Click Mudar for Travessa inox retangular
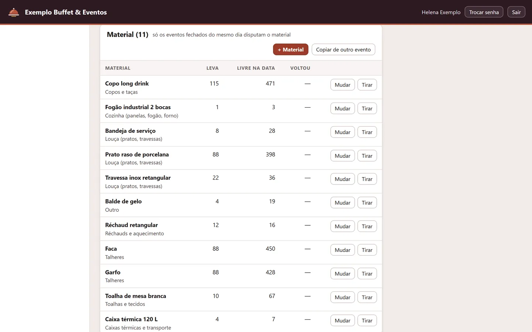 click(342, 179)
